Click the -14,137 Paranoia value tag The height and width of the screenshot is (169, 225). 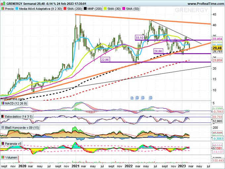[x=218, y=152]
